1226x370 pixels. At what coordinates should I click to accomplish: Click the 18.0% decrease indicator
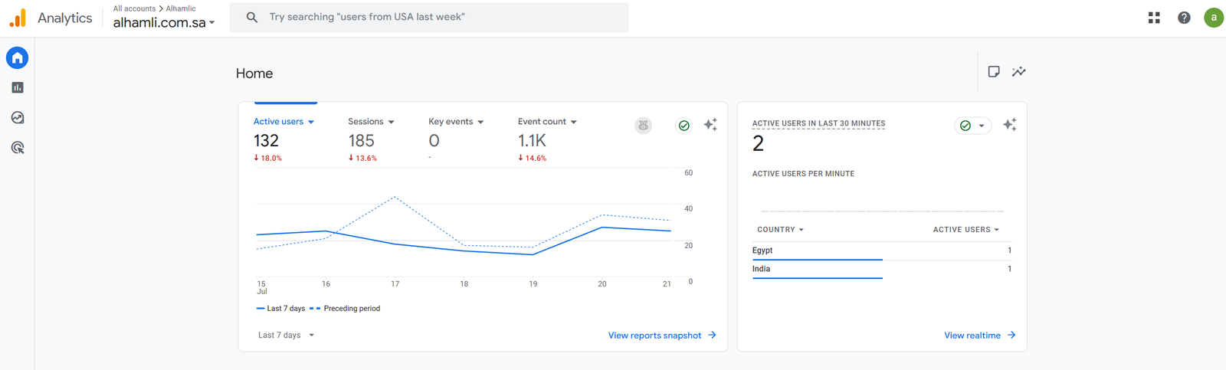268,158
